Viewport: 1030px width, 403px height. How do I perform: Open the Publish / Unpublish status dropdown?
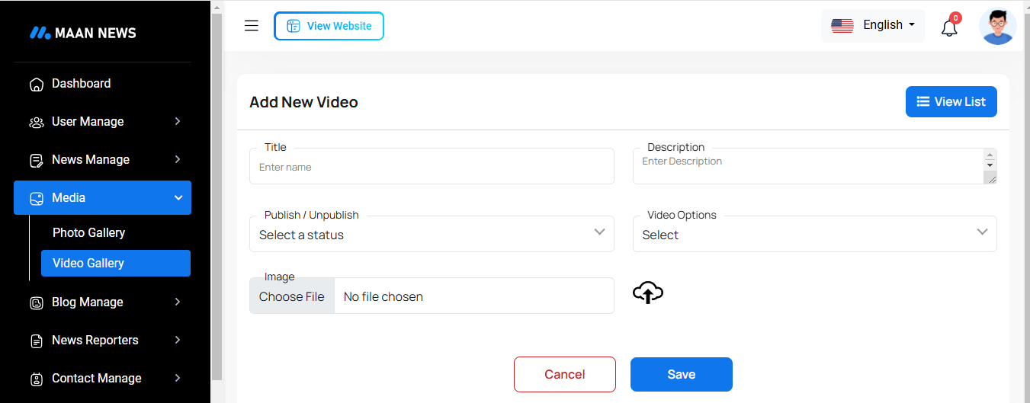coord(432,234)
